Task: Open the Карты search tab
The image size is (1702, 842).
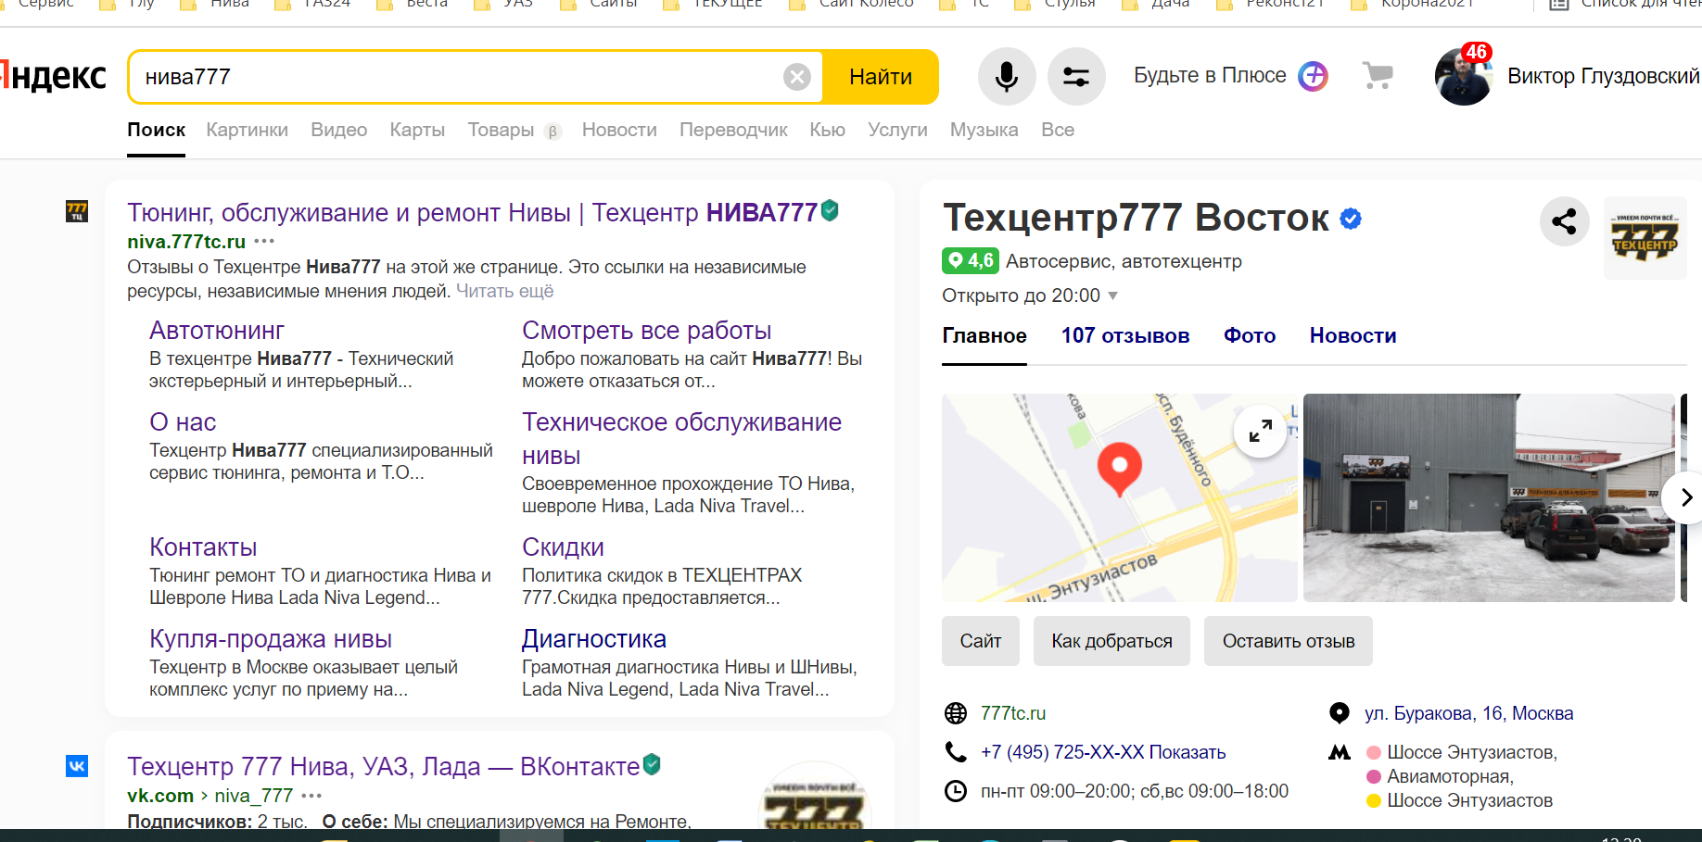Action: tap(417, 130)
